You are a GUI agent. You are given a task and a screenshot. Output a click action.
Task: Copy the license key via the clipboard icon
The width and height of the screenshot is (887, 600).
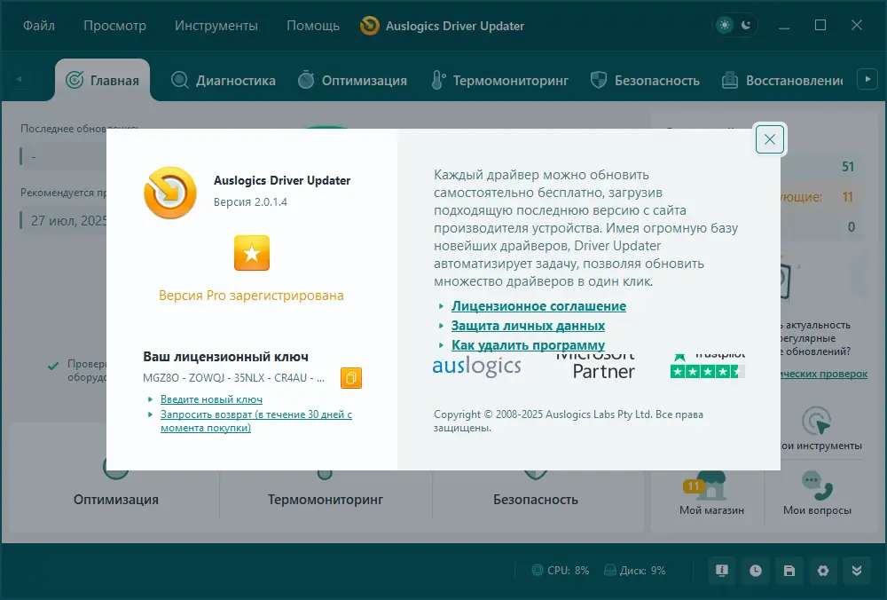click(x=351, y=377)
